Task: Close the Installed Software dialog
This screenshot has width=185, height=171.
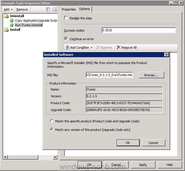Action: (166, 55)
